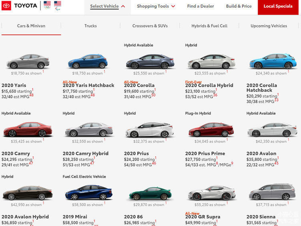
Task: Click the $24,200 starting price text
Action: pyautogui.click(x=139, y=160)
